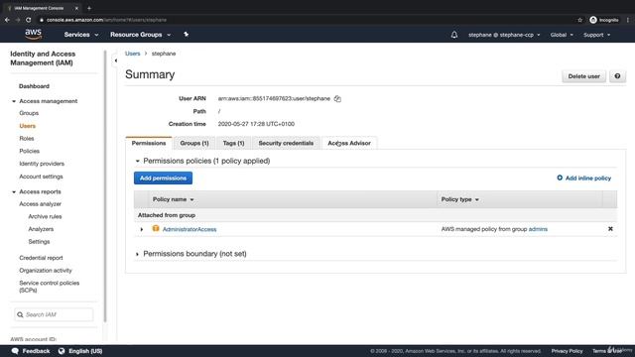Viewport: 635px width, 357px height.
Task: Click the AWS logo home icon
Action: [x=33, y=35]
